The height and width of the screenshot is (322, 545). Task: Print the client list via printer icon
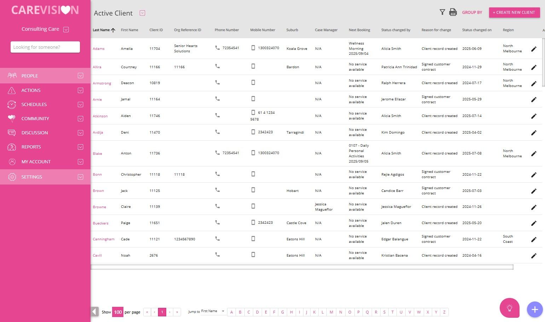coord(453,12)
